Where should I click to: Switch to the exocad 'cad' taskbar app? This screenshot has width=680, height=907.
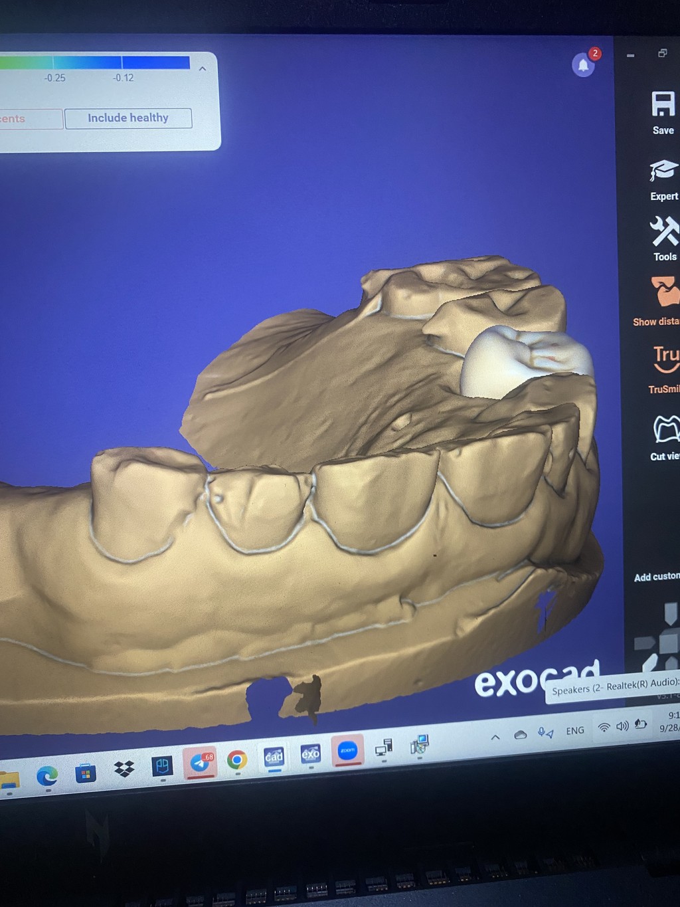274,756
